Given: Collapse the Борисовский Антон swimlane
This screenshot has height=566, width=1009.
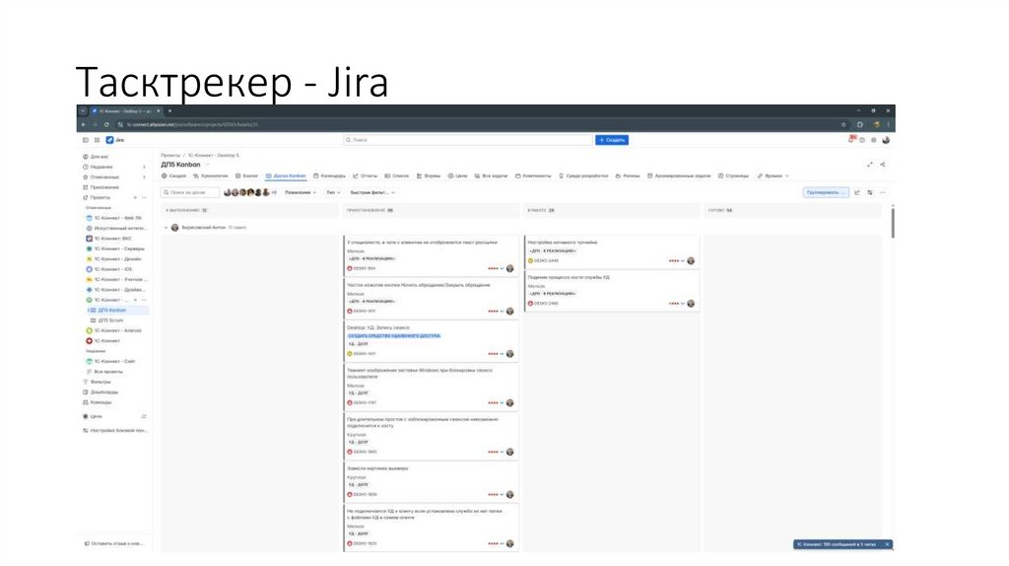Looking at the screenshot, I should [x=166, y=228].
